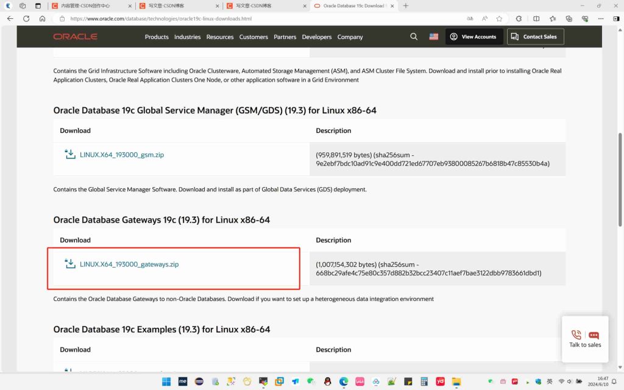The width and height of the screenshot is (624, 390).
Task: Click the gsm.zip download icon
Action: tap(70, 154)
